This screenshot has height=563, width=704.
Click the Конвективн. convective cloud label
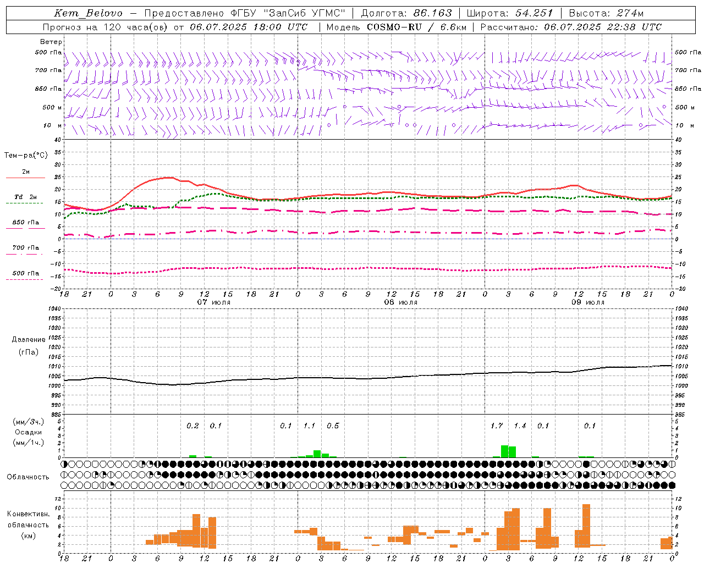[28, 514]
